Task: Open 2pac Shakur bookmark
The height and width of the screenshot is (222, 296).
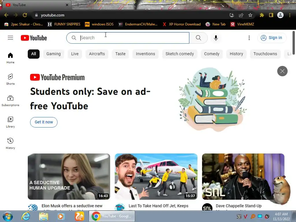Action: click(24, 24)
